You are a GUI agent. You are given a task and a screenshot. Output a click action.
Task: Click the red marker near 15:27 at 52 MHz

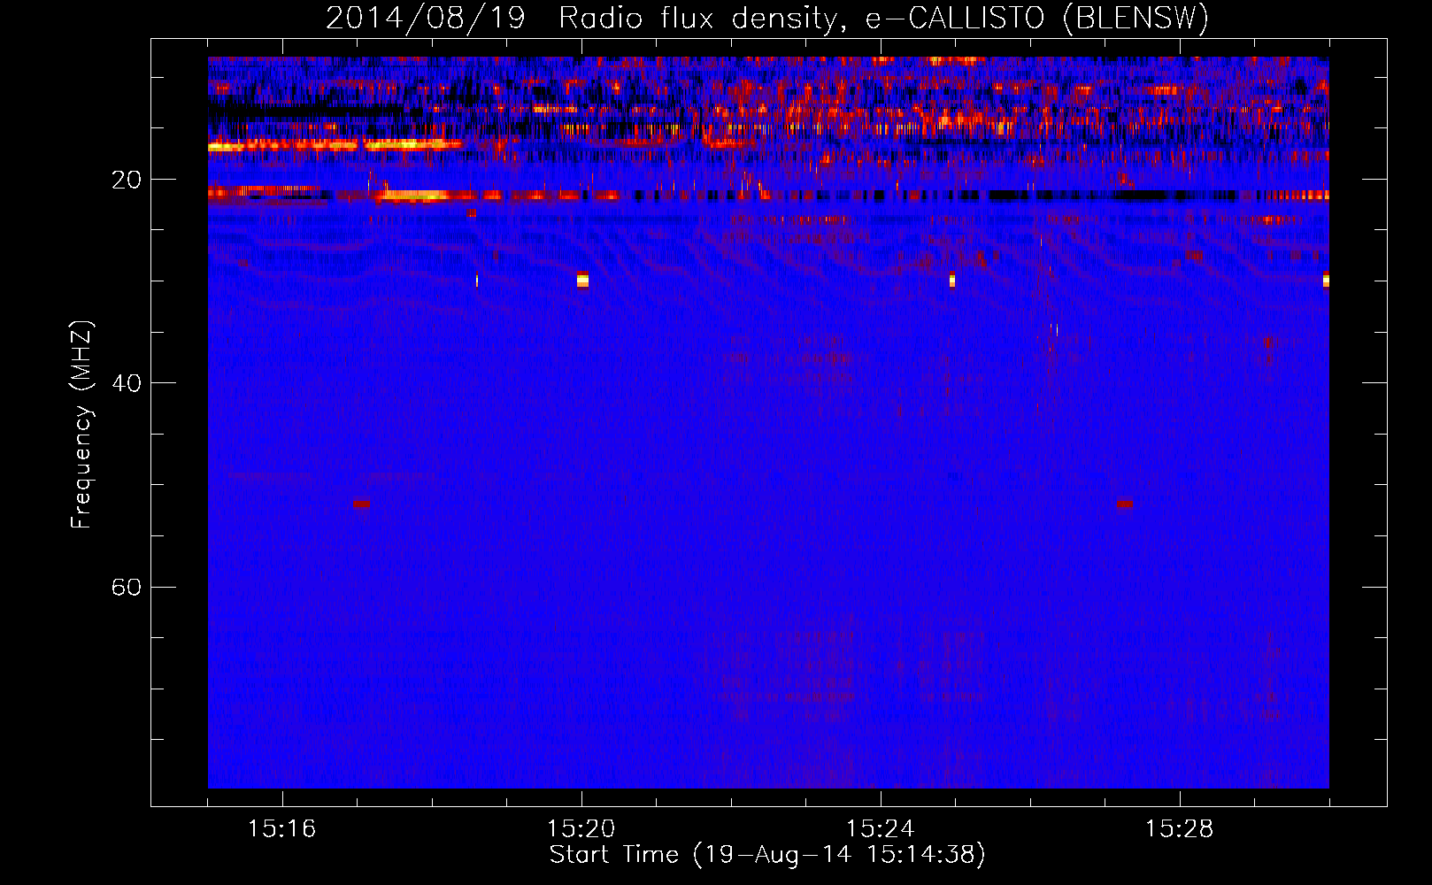click(1124, 504)
